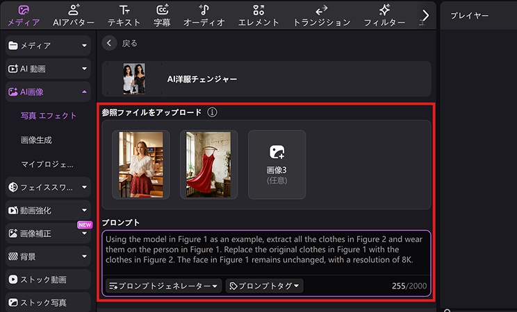The height and width of the screenshot is (312, 517).
Task: Click the 動画強化 icon in sidebar
Action: 13,210
